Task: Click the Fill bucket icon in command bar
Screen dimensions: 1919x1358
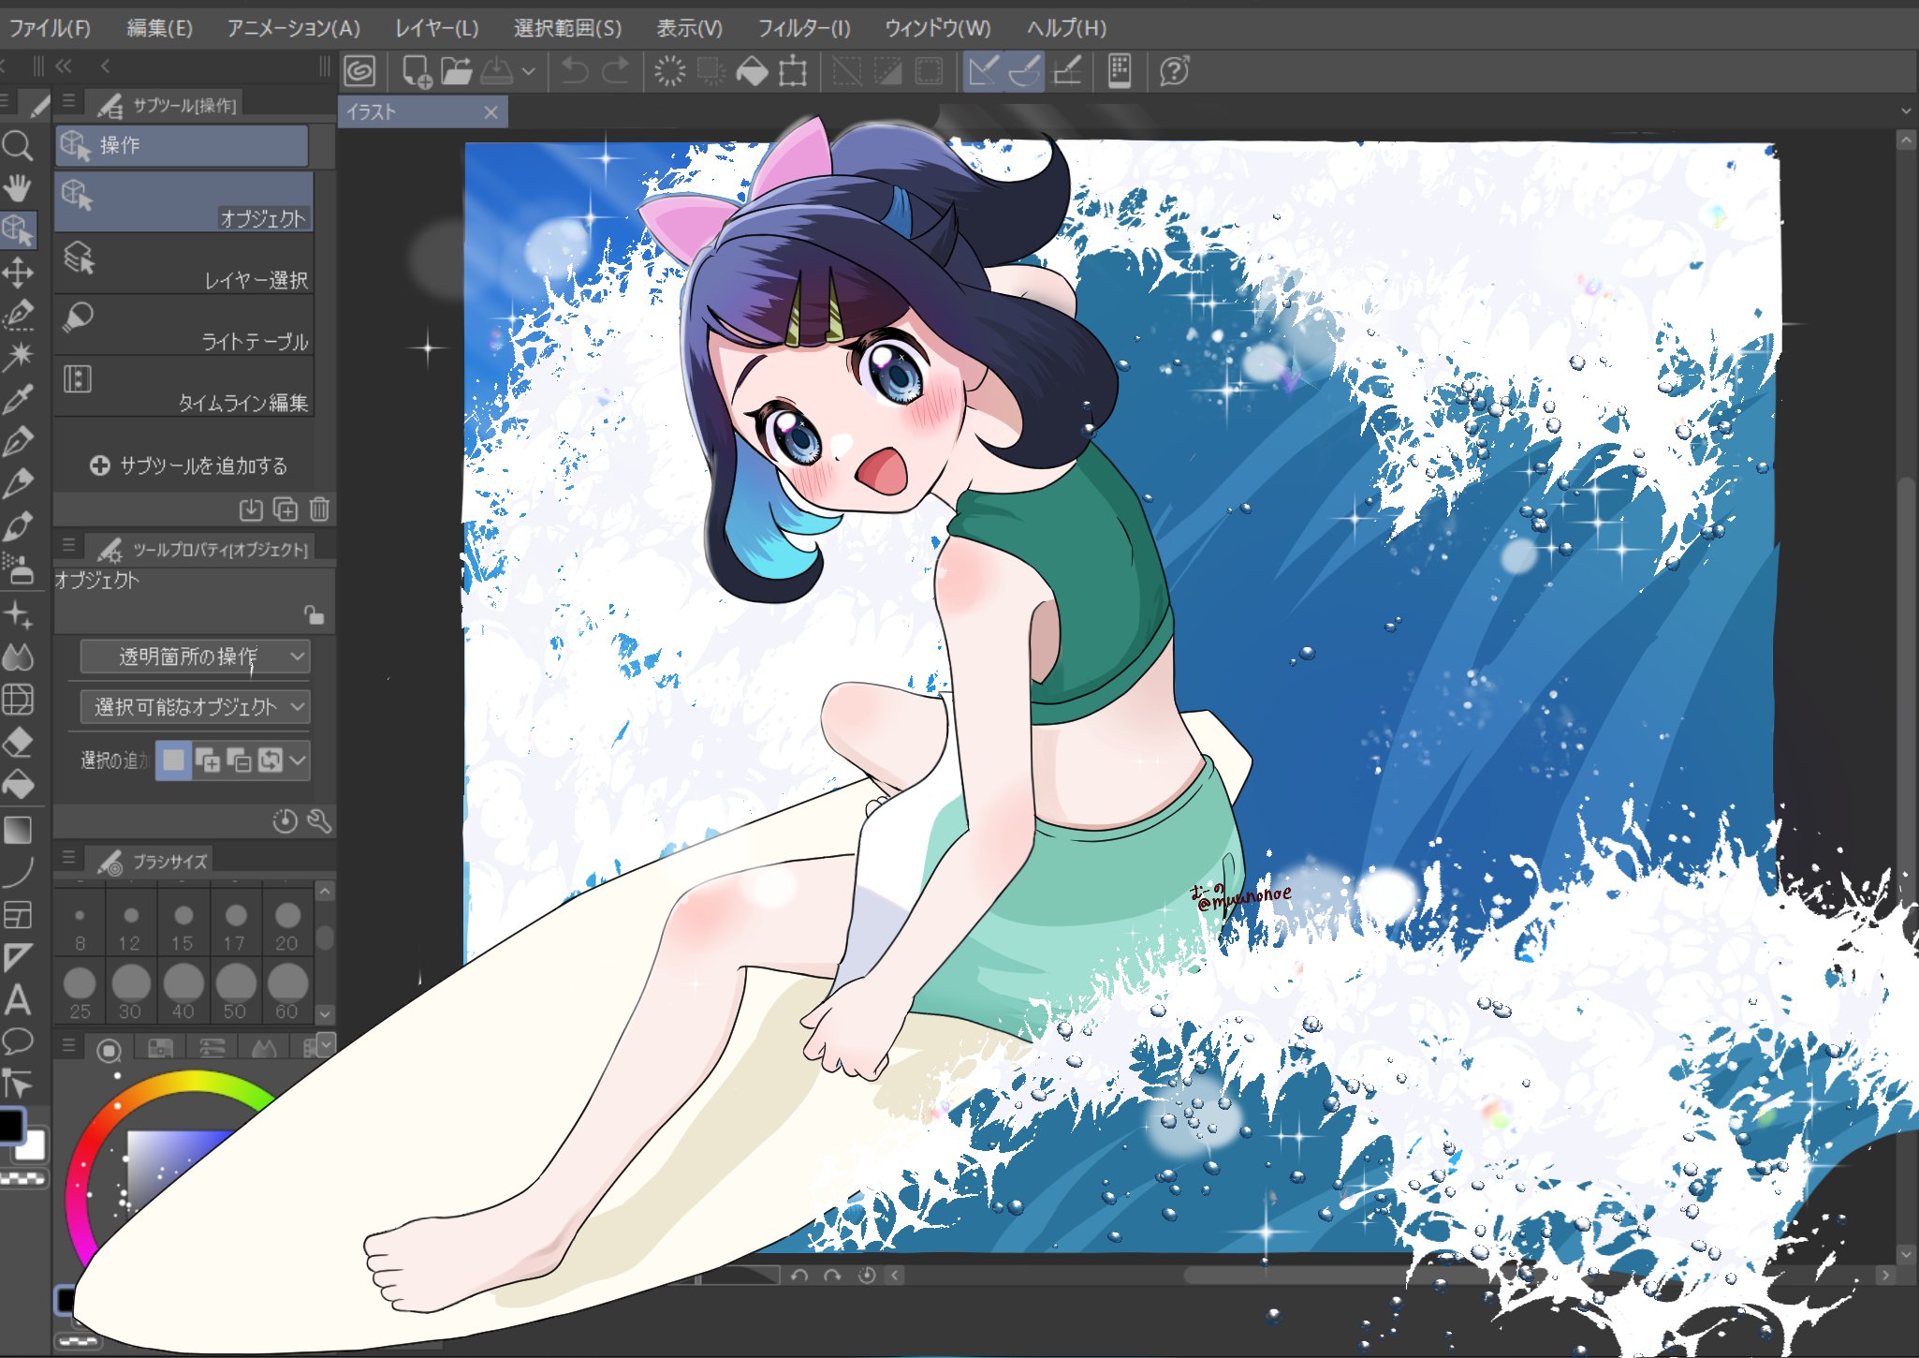Action: (752, 71)
